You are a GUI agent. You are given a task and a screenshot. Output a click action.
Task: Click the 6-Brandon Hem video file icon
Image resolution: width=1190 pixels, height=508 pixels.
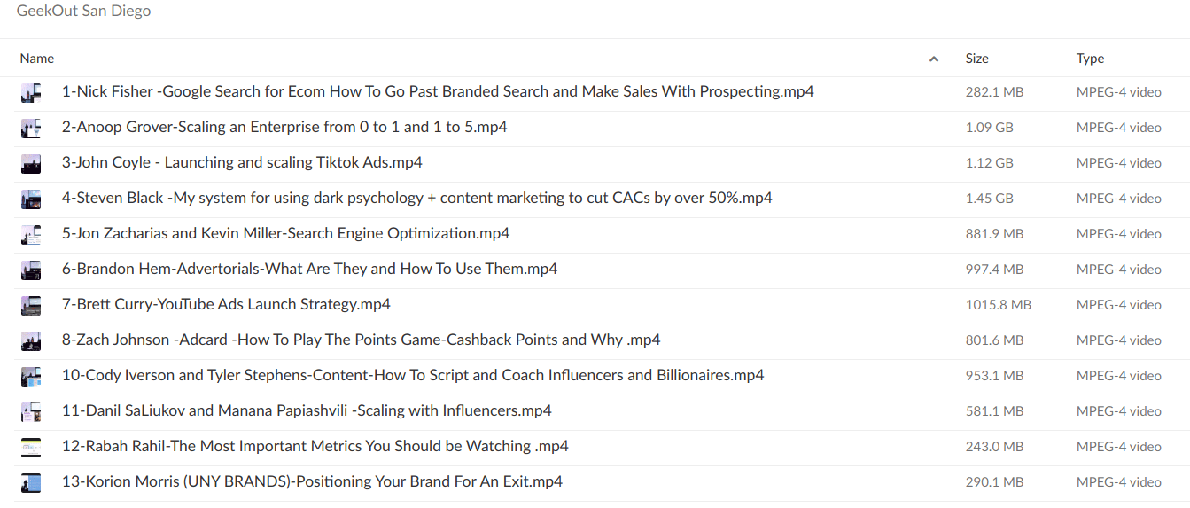31,270
